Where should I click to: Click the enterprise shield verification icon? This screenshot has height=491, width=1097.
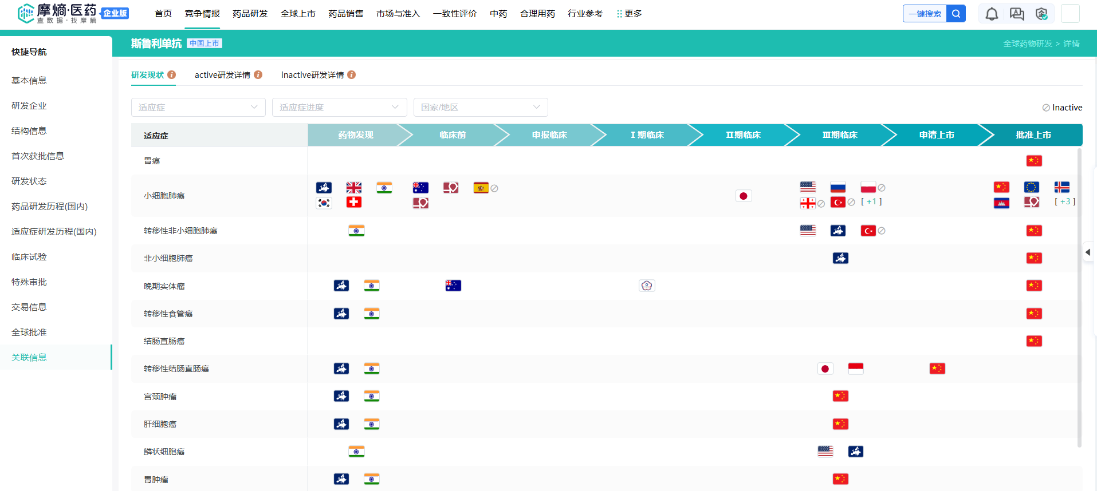pos(1041,14)
